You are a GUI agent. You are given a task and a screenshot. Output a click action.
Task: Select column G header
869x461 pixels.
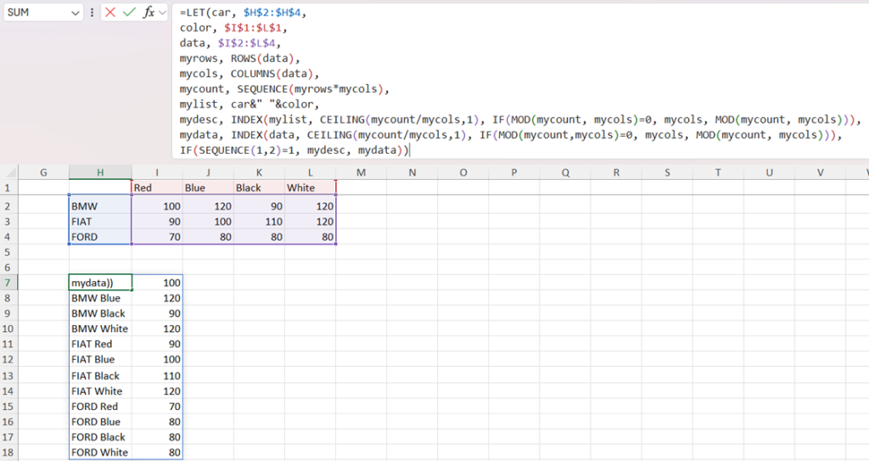click(x=44, y=172)
